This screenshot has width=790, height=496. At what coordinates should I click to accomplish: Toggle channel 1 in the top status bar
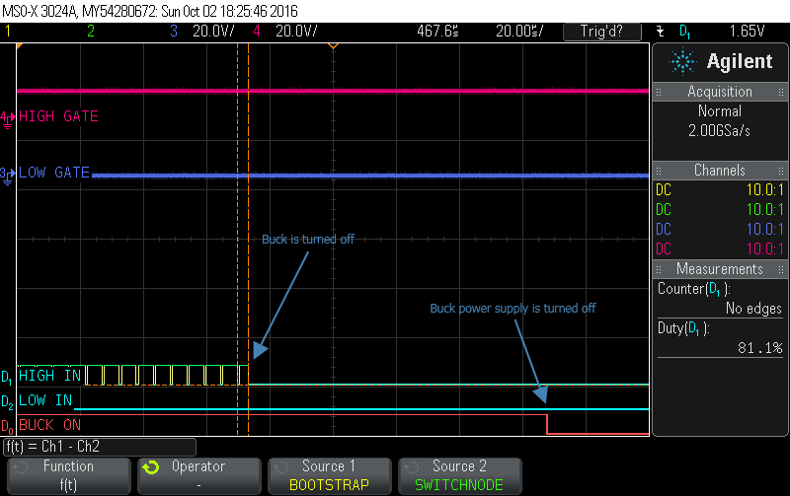coord(8,32)
